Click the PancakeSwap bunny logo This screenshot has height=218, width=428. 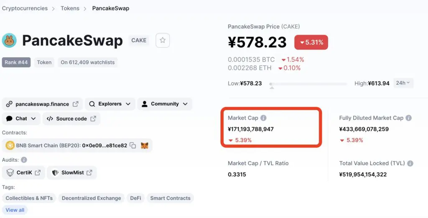(x=9, y=40)
